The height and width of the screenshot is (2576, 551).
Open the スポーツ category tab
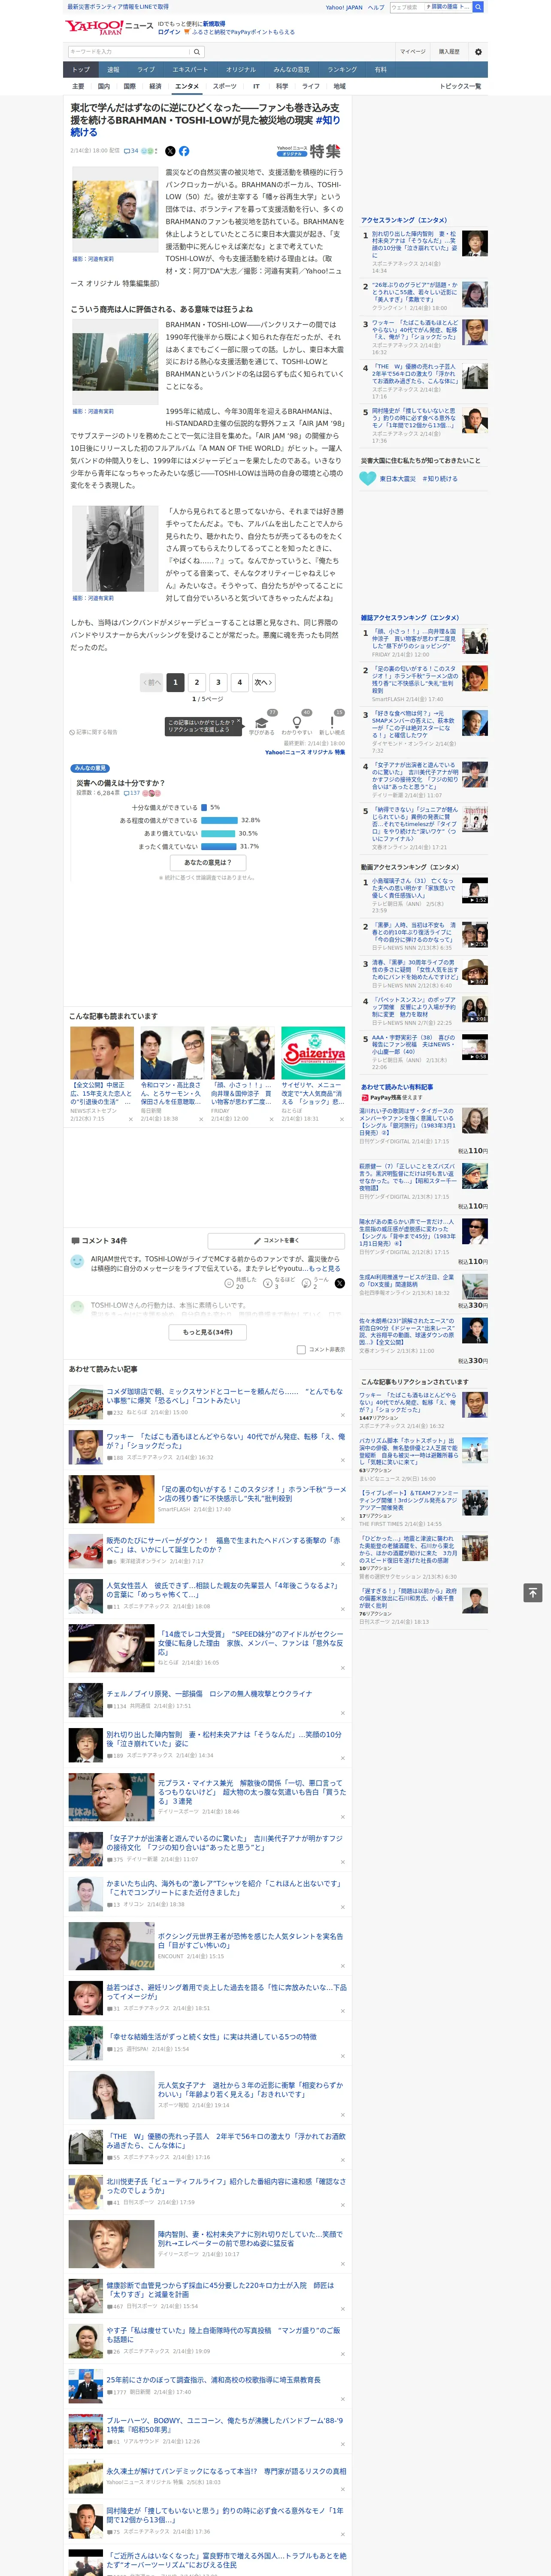[x=225, y=86]
